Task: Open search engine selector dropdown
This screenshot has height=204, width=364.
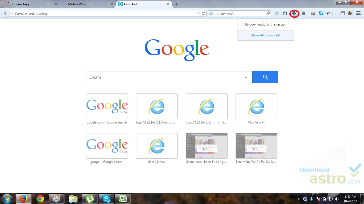Action: (212, 13)
